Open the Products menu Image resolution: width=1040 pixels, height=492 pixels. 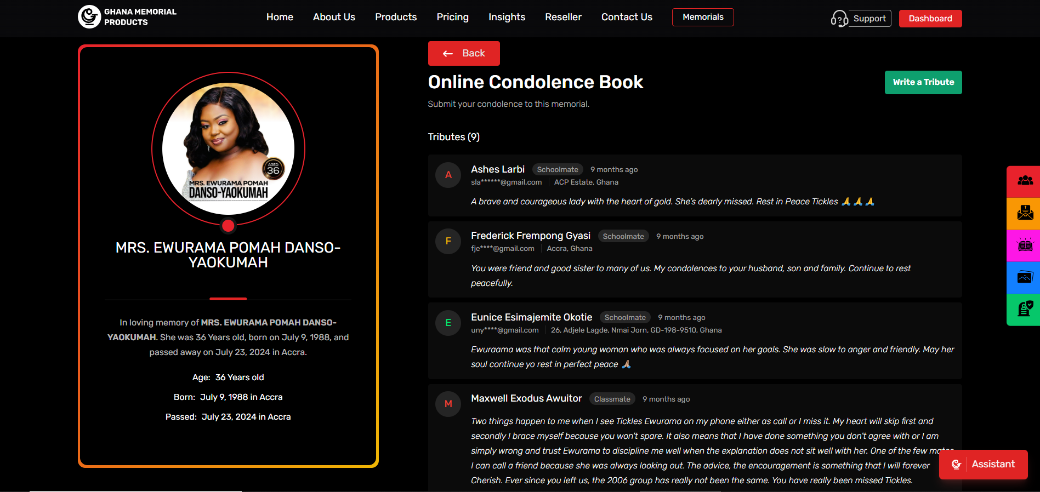[x=396, y=17]
